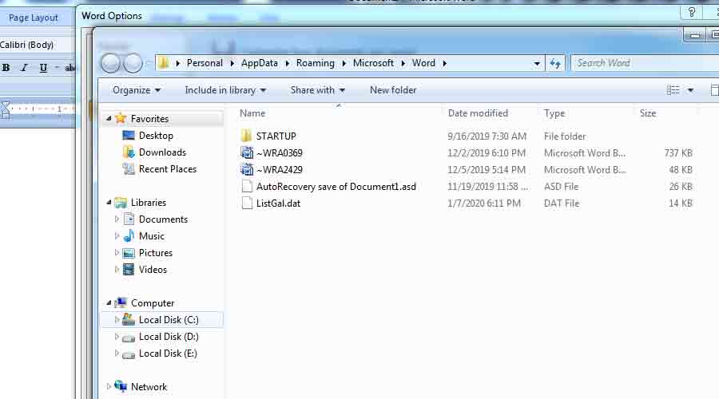The width and height of the screenshot is (719, 399).
Task: Expand the Local Disk (C:) node
Action: click(117, 320)
